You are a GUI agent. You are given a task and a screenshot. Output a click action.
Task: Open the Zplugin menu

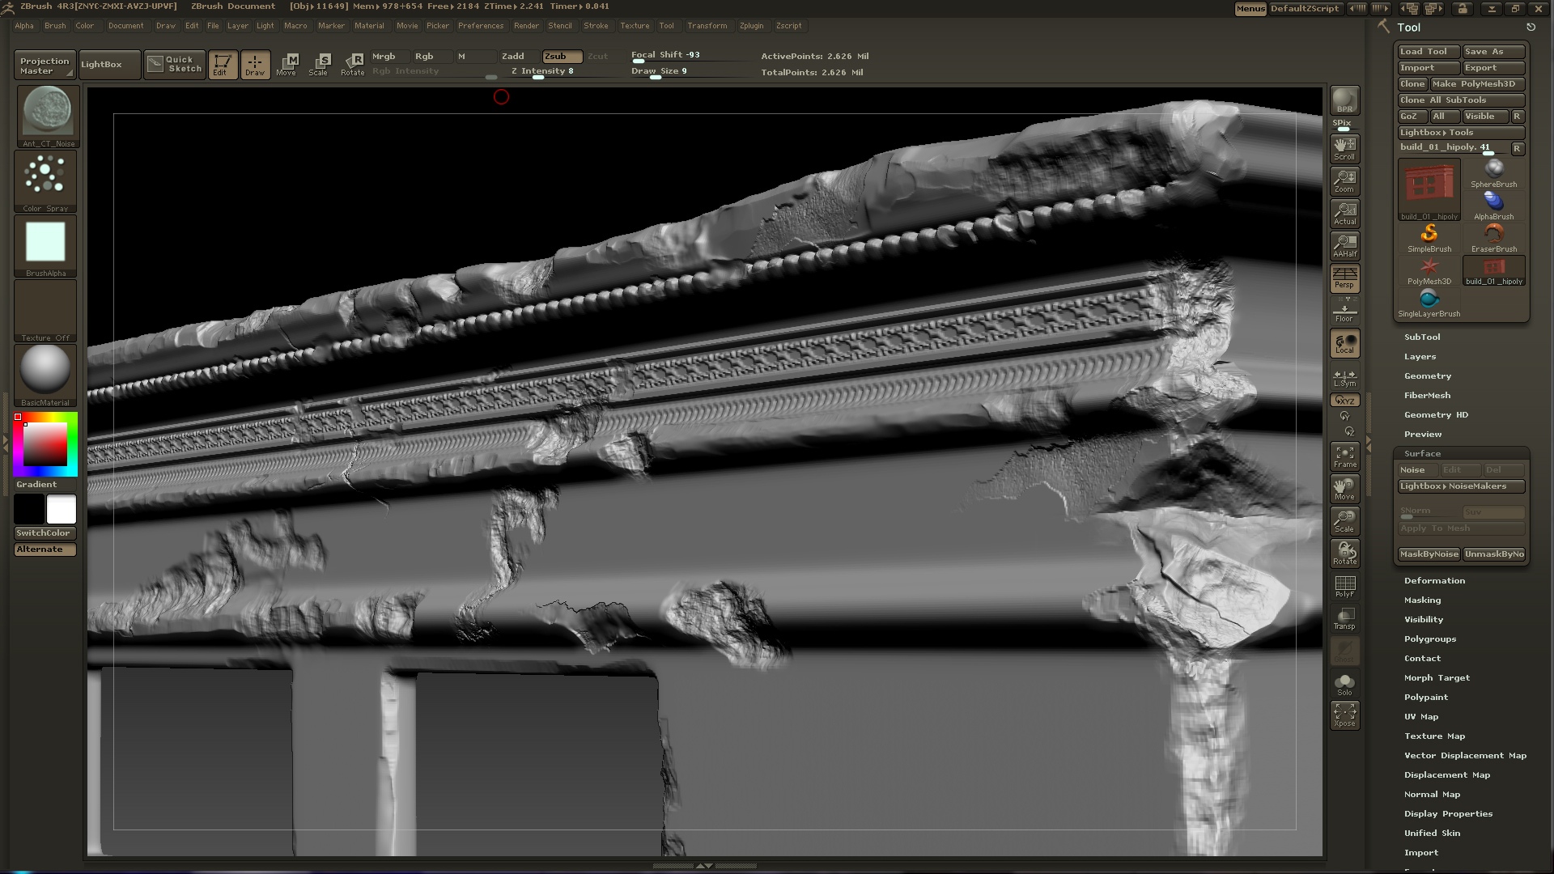click(x=751, y=26)
